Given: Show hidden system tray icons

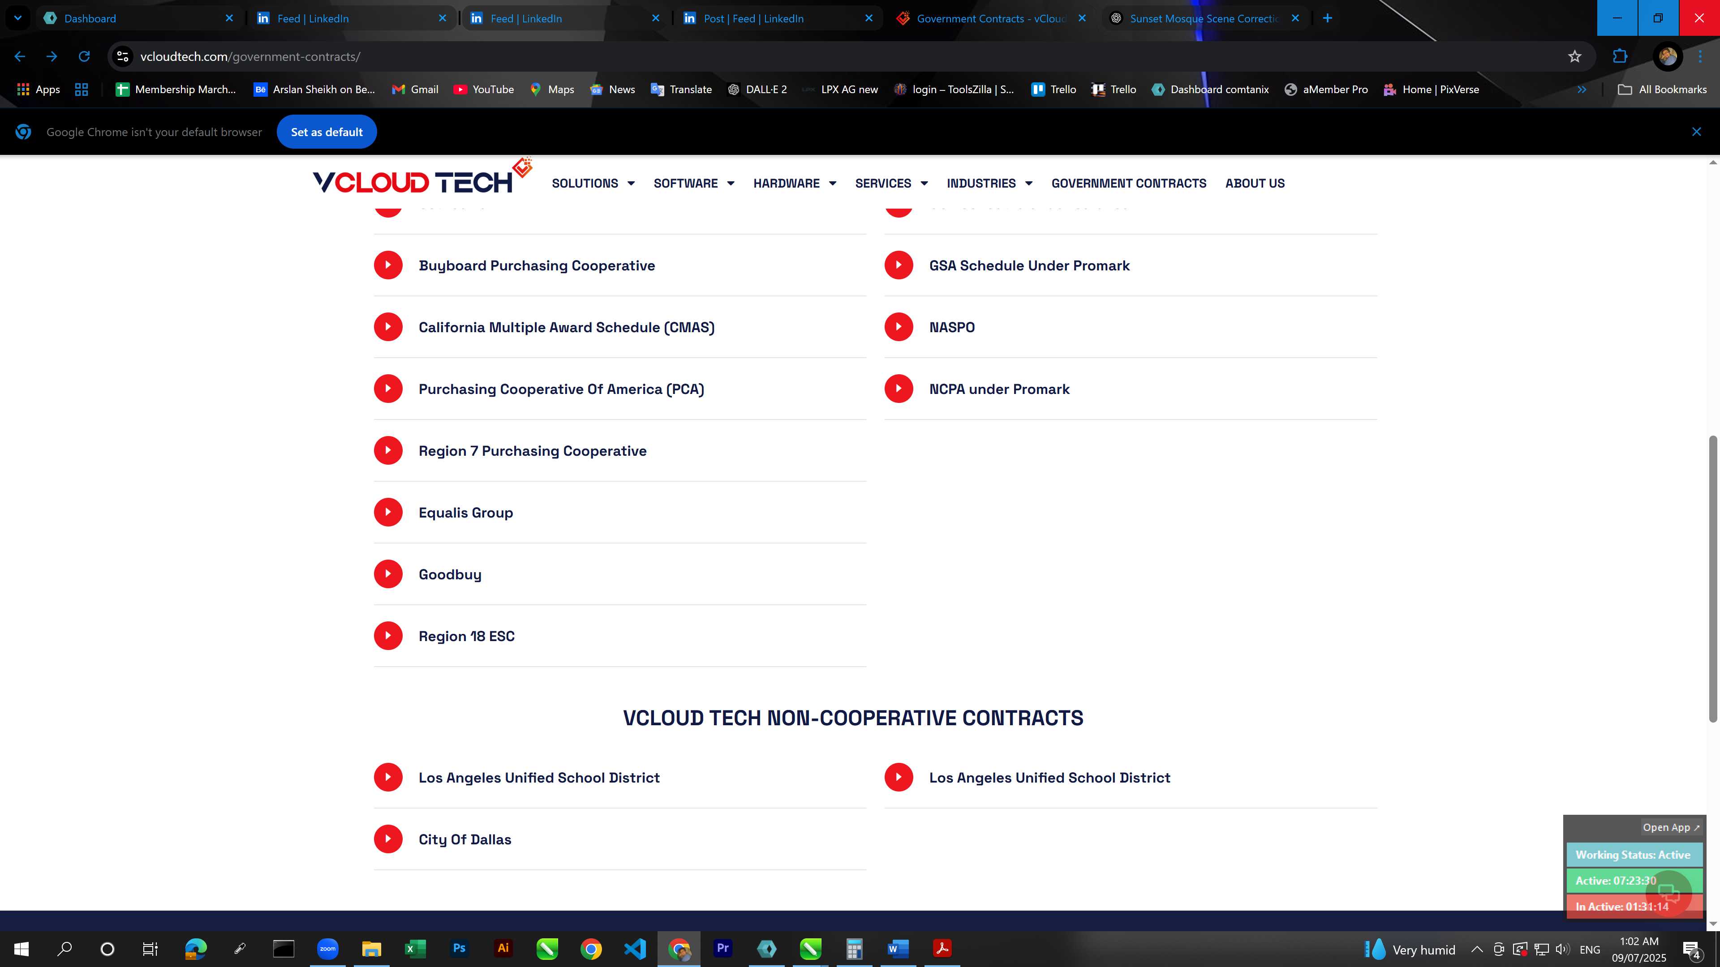Looking at the screenshot, I should (x=1477, y=949).
